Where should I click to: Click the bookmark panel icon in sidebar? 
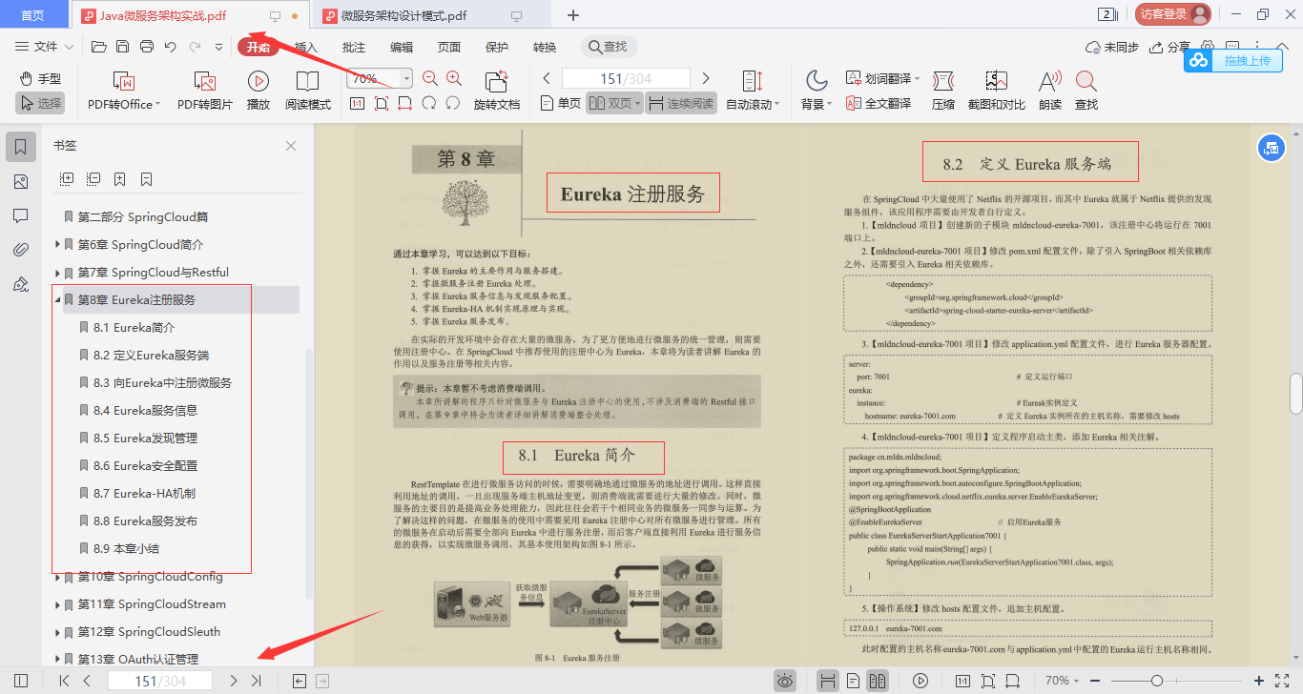21,147
